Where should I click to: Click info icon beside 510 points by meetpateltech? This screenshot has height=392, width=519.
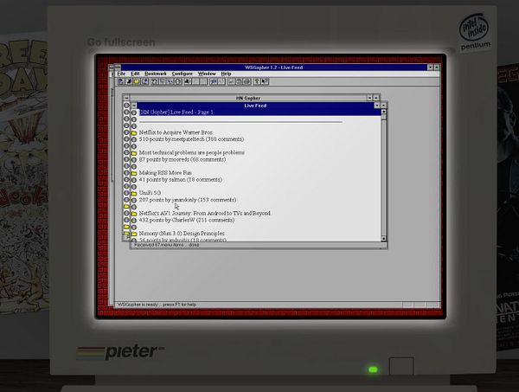(x=134, y=139)
